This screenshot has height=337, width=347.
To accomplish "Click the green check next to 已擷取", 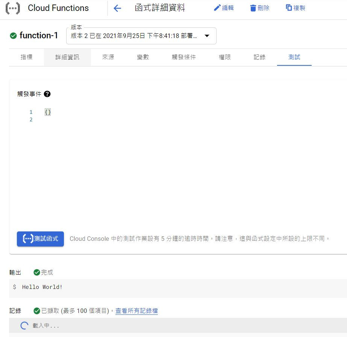I will click(x=37, y=311).
